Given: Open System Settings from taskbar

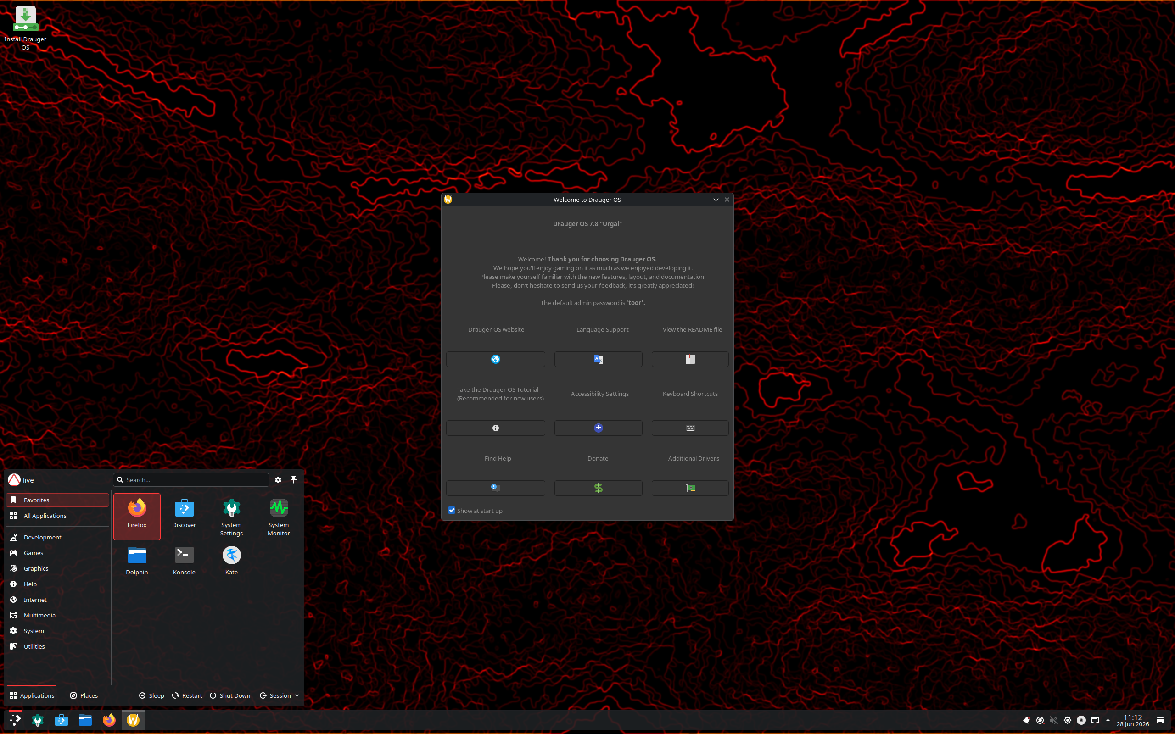Looking at the screenshot, I should click(x=37, y=720).
